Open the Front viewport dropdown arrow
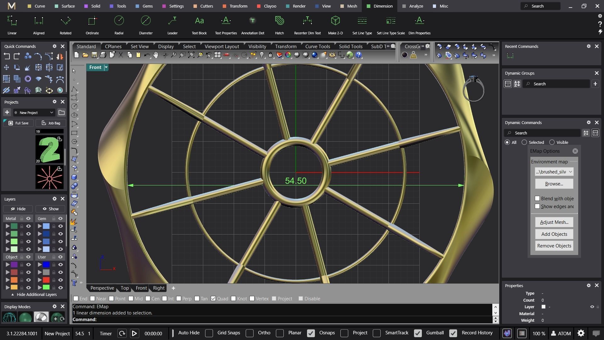Image resolution: width=604 pixels, height=340 pixels. (x=106, y=67)
